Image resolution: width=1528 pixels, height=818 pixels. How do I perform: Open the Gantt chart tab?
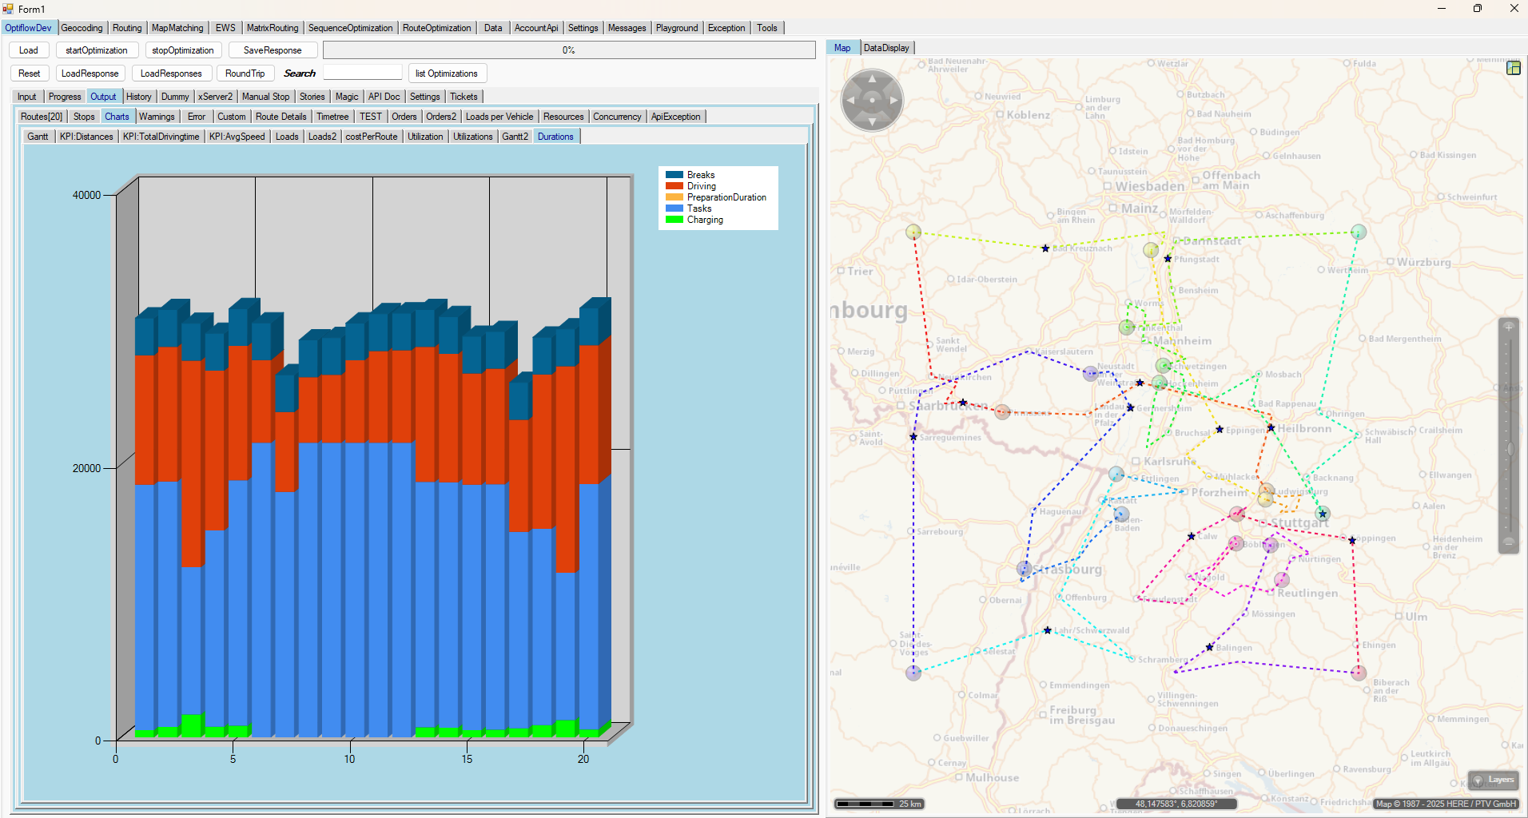[x=38, y=137]
